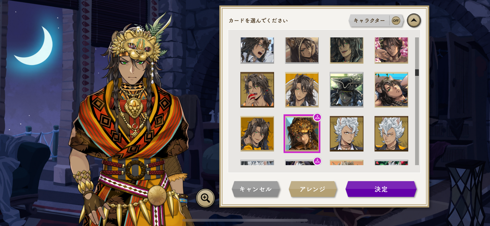Select the lion-mask card highlighted in magenta
This screenshot has height=226, width=490.
click(x=302, y=133)
